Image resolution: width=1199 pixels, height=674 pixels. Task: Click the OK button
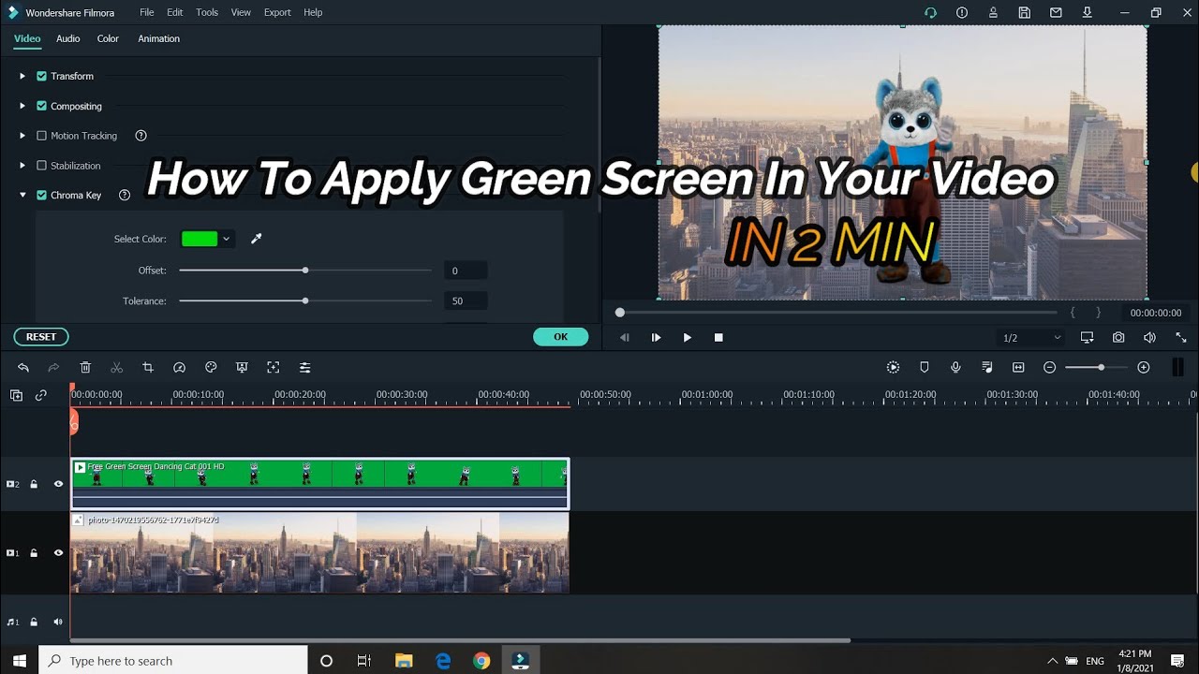pyautogui.click(x=560, y=337)
